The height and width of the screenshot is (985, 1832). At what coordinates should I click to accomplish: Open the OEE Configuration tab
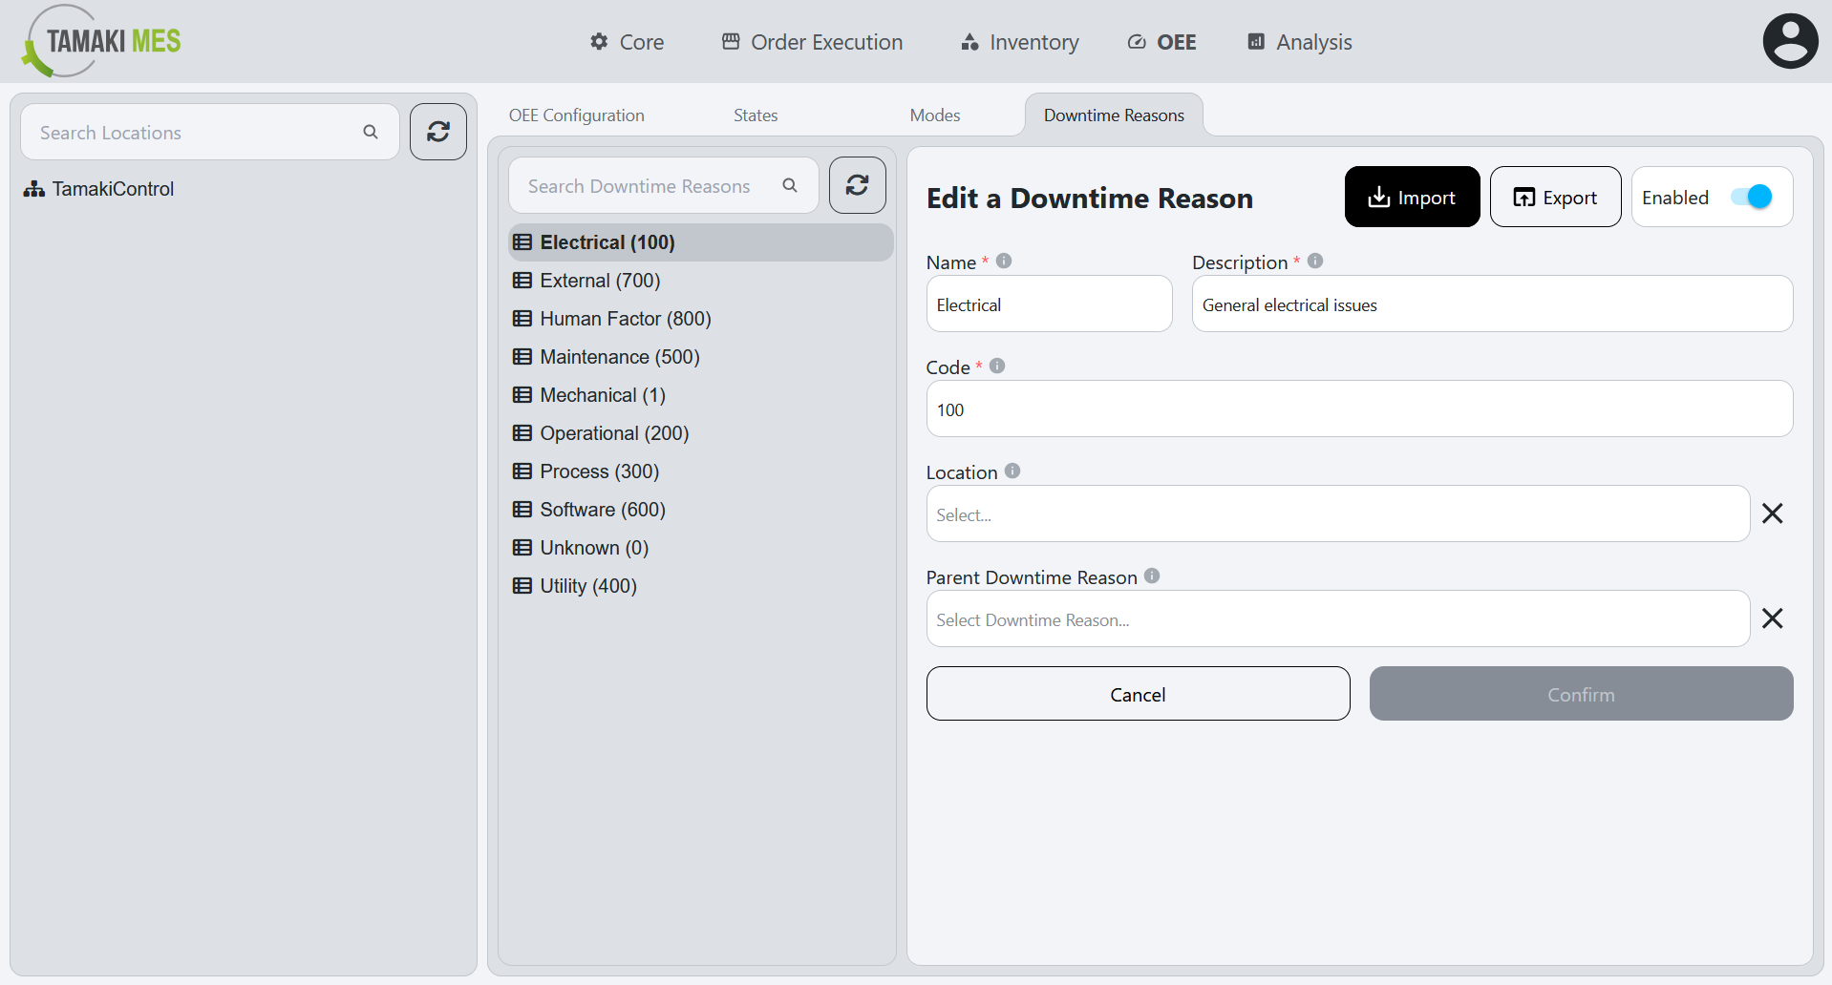[x=576, y=115]
